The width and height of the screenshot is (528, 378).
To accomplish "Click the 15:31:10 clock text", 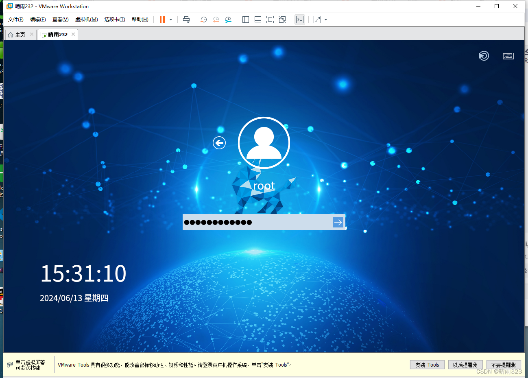I will pos(83,273).
